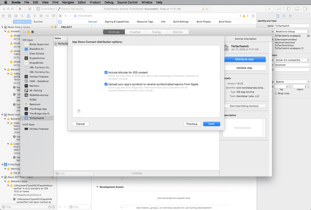Switch issue navigator to Runtime
The height and width of the screenshot is (210, 311).
[x=38, y=22]
